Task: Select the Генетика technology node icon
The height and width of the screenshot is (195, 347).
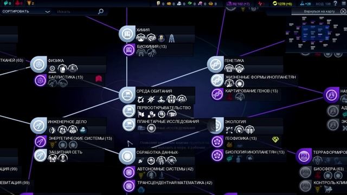Action: click(x=215, y=64)
